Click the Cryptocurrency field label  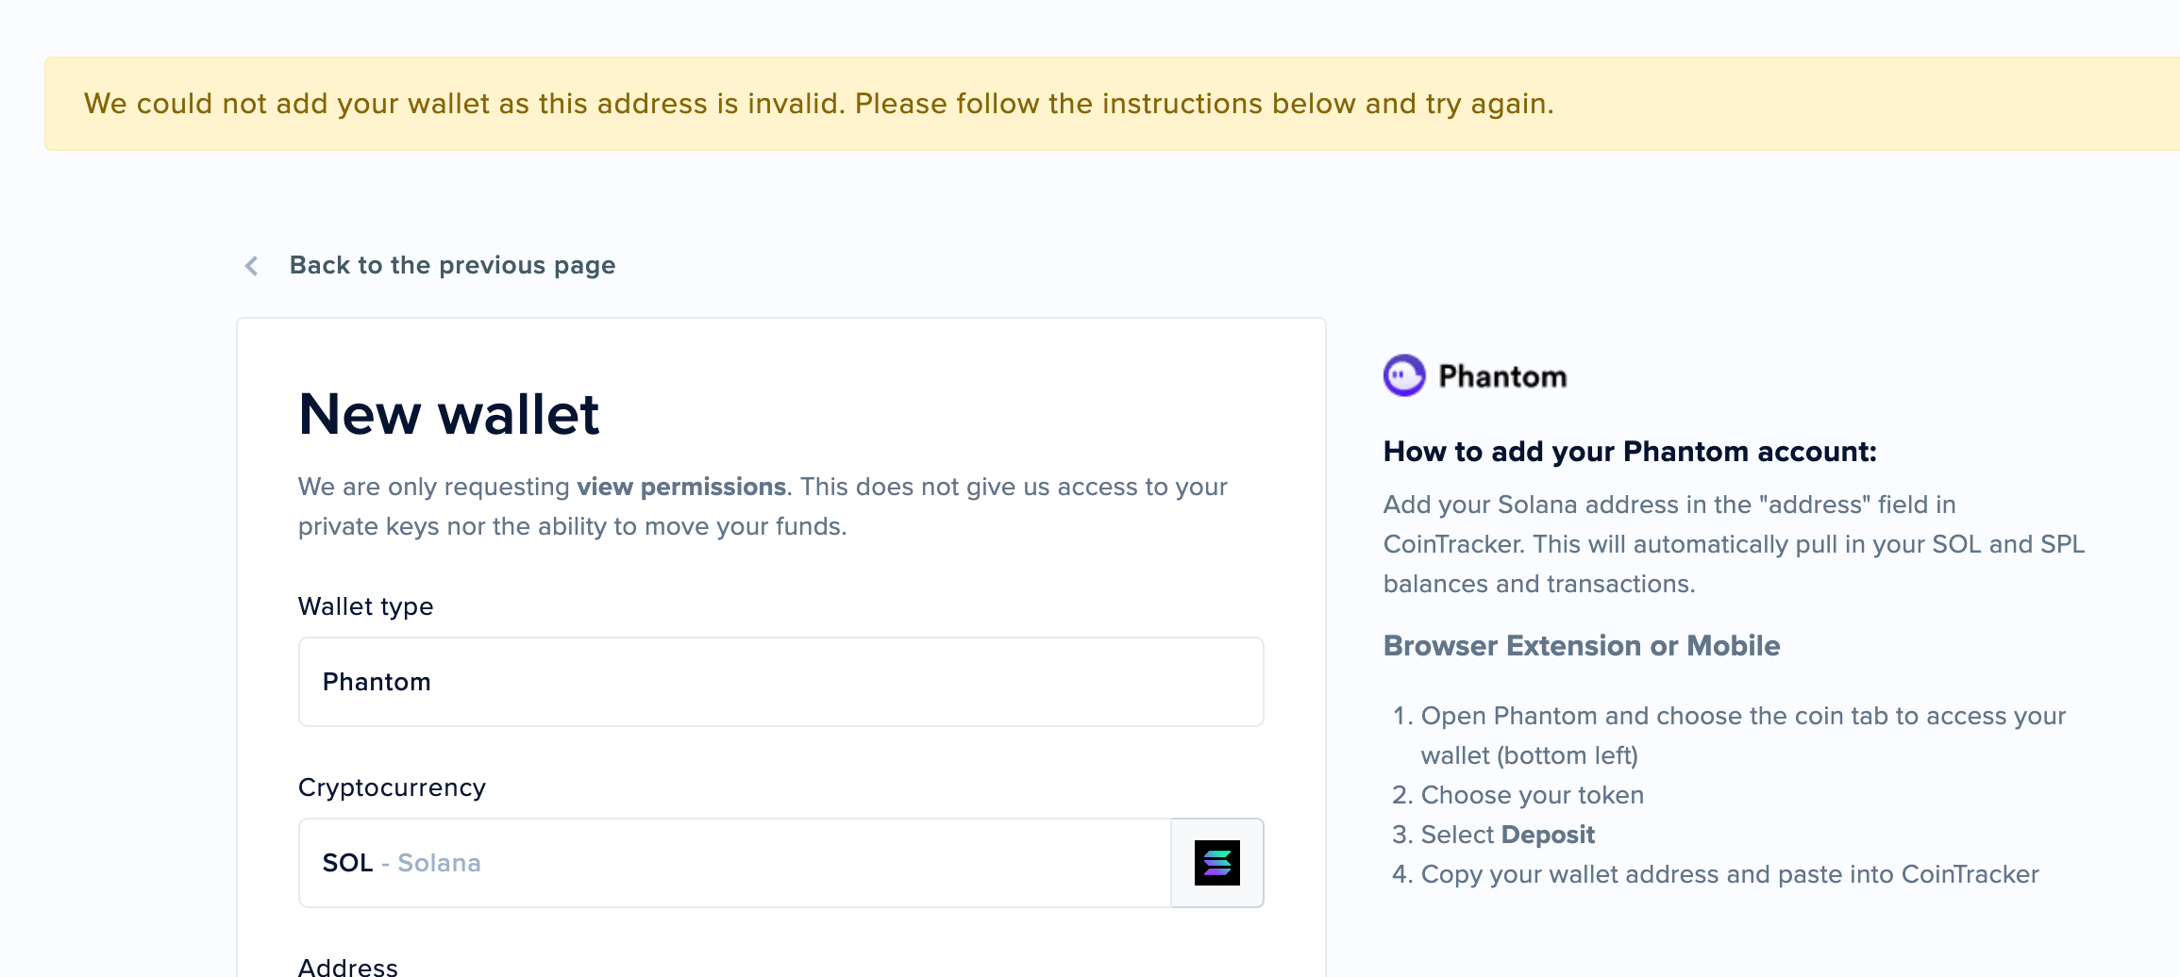click(392, 787)
